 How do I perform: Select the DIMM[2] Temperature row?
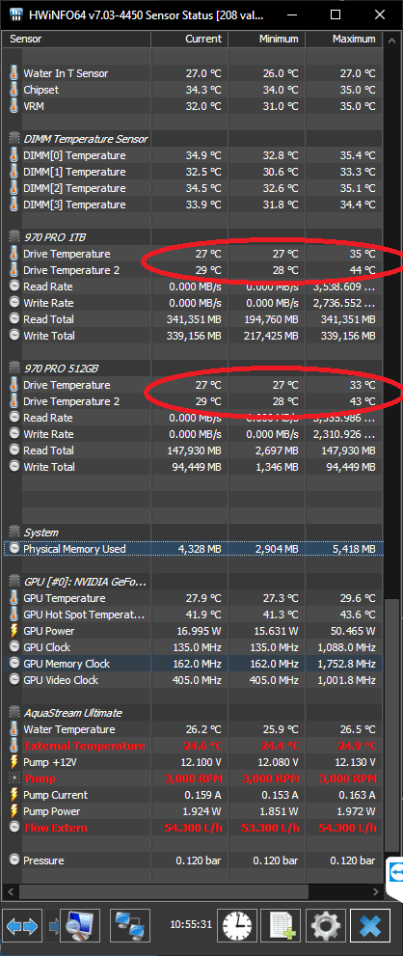pyautogui.click(x=194, y=188)
